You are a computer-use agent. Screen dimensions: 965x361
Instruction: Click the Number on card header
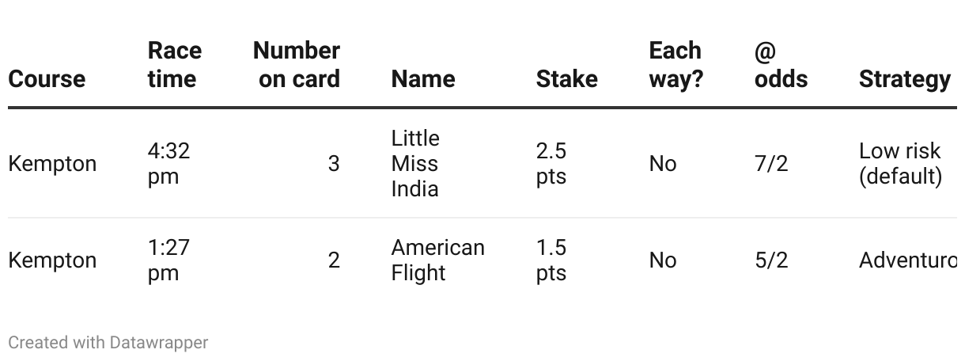click(x=297, y=64)
